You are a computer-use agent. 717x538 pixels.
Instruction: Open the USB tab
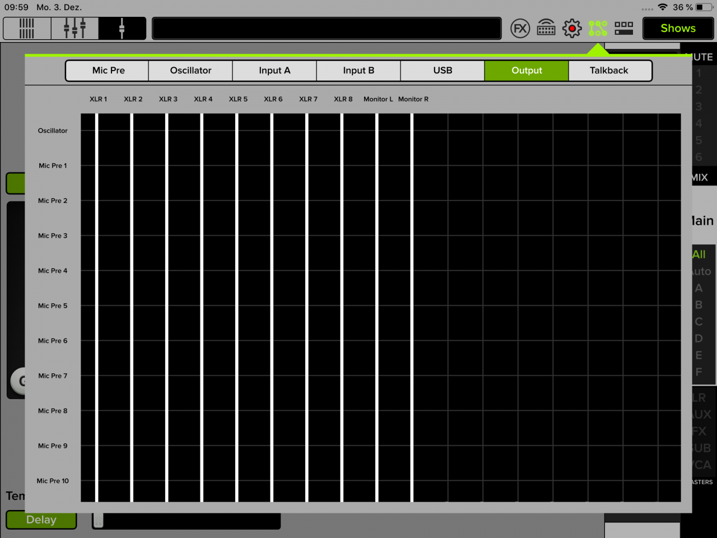coord(443,71)
